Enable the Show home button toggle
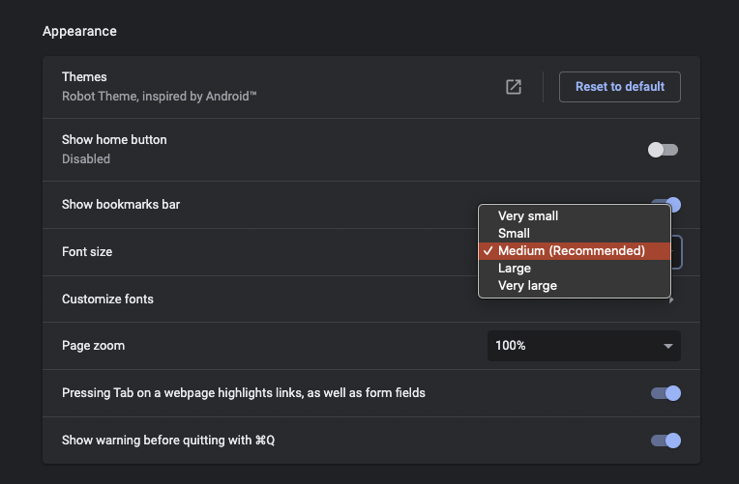 point(664,150)
